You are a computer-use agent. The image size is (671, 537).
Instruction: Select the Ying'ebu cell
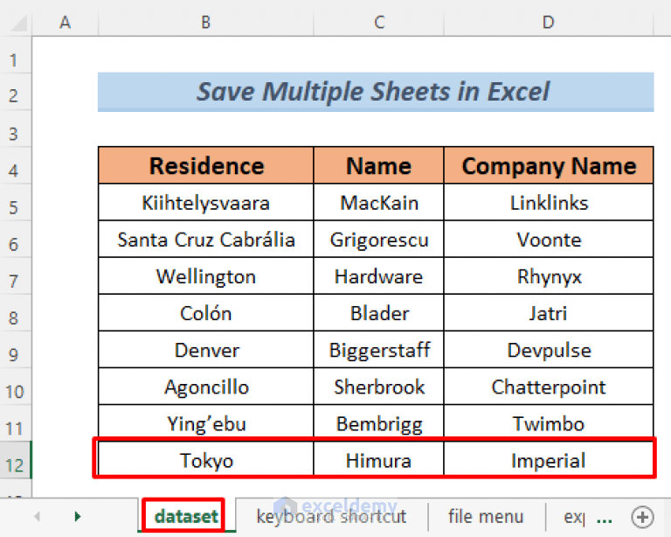(x=206, y=423)
